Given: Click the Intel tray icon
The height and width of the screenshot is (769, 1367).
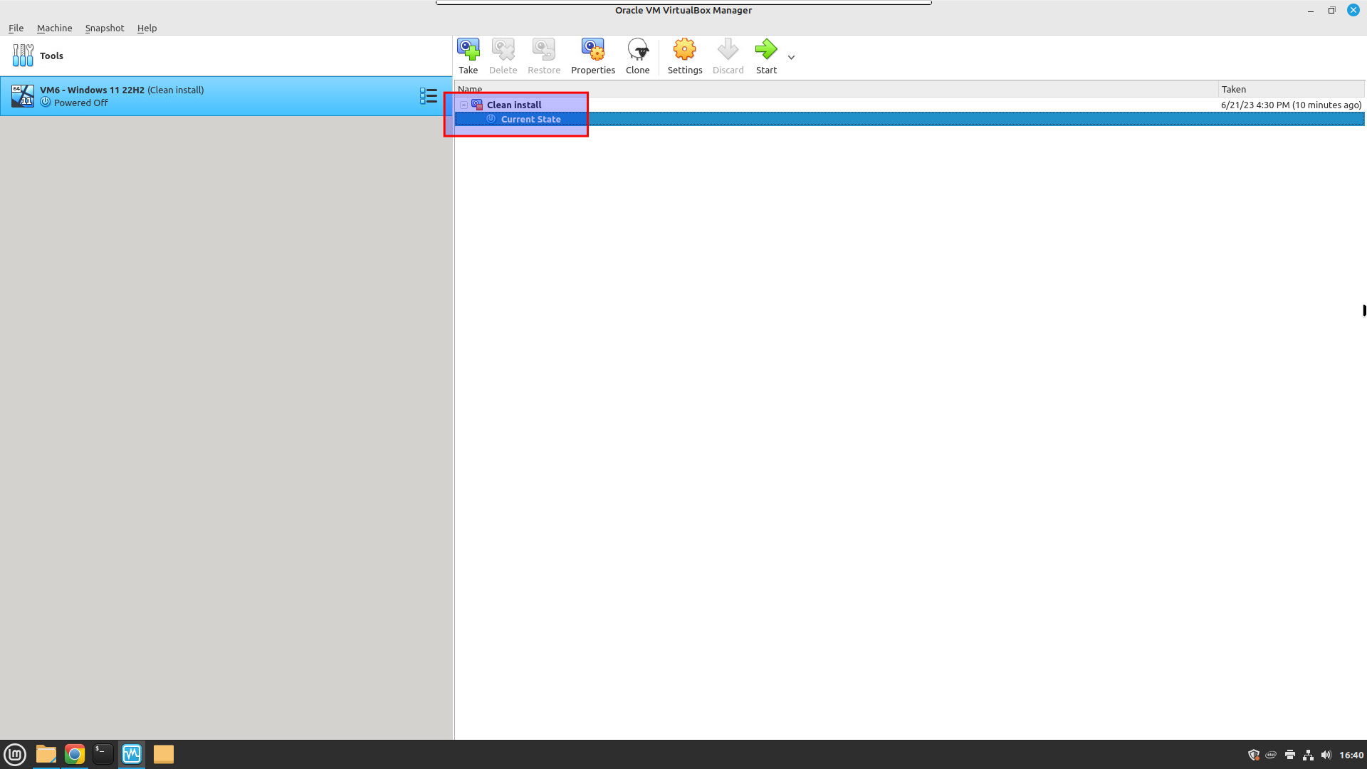Looking at the screenshot, I should [x=1271, y=755].
